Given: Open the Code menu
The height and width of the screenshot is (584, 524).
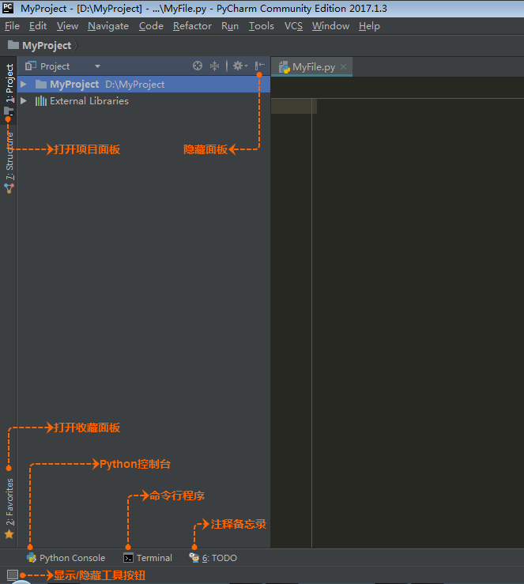Looking at the screenshot, I should [x=151, y=26].
